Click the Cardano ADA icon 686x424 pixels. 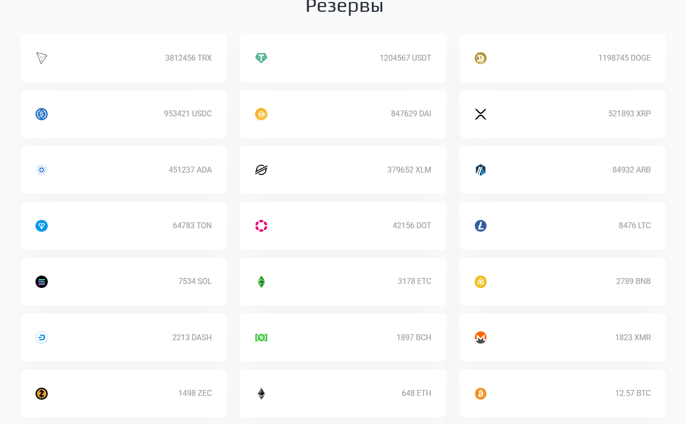coord(42,170)
